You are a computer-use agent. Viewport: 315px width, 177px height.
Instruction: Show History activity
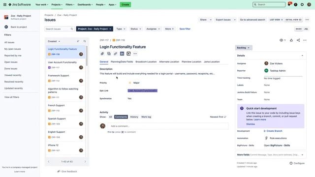[134, 117]
